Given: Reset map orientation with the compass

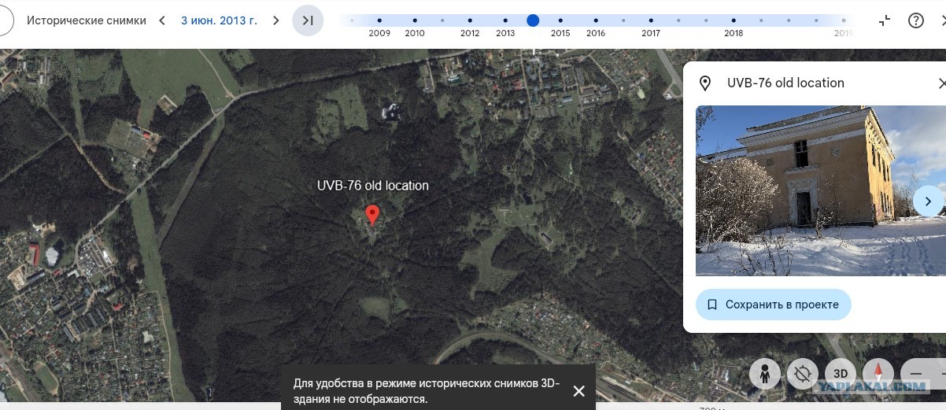Looking at the screenshot, I should click(x=878, y=374).
